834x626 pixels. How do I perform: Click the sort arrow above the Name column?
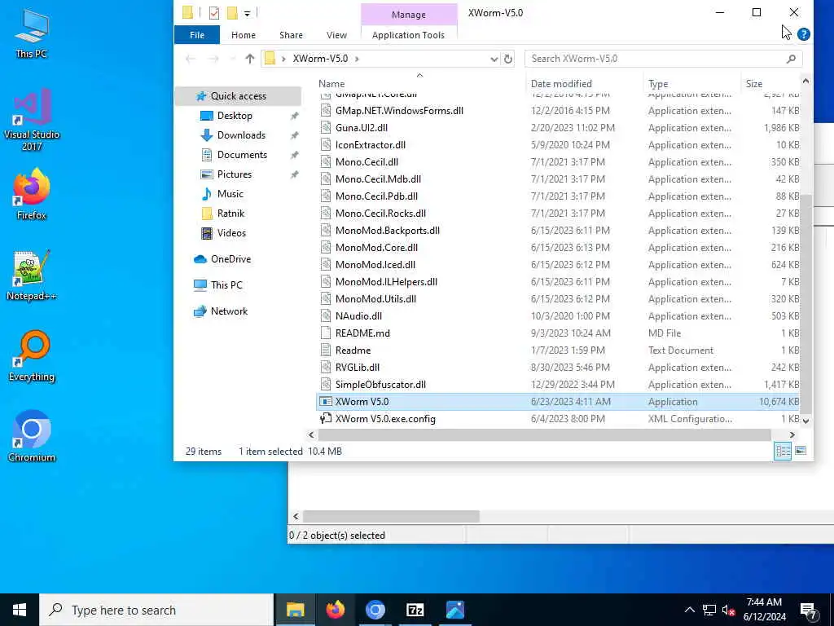(x=419, y=75)
